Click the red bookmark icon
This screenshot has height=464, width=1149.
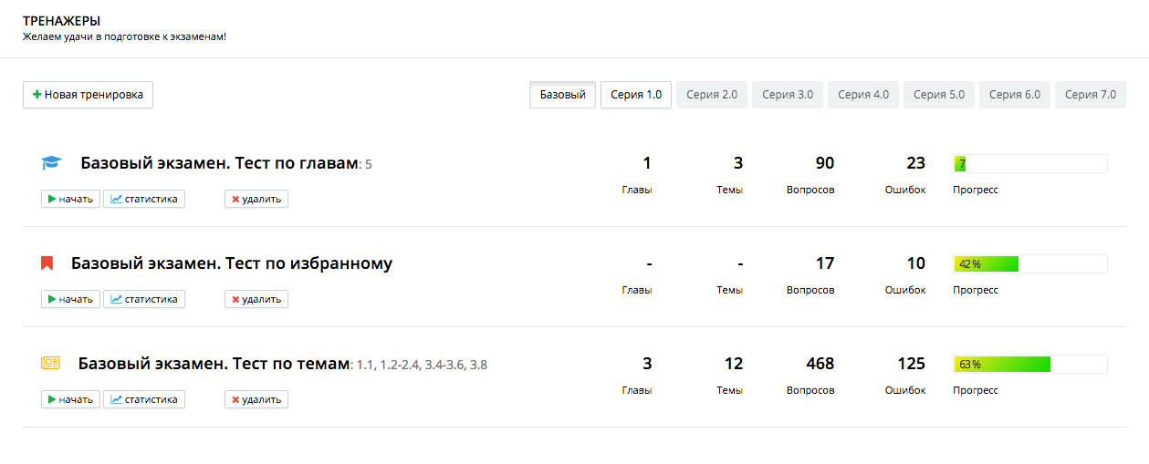point(47,263)
